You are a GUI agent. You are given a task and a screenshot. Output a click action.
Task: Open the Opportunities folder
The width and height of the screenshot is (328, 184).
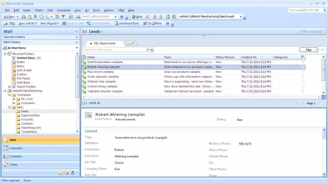[x=30, y=115]
